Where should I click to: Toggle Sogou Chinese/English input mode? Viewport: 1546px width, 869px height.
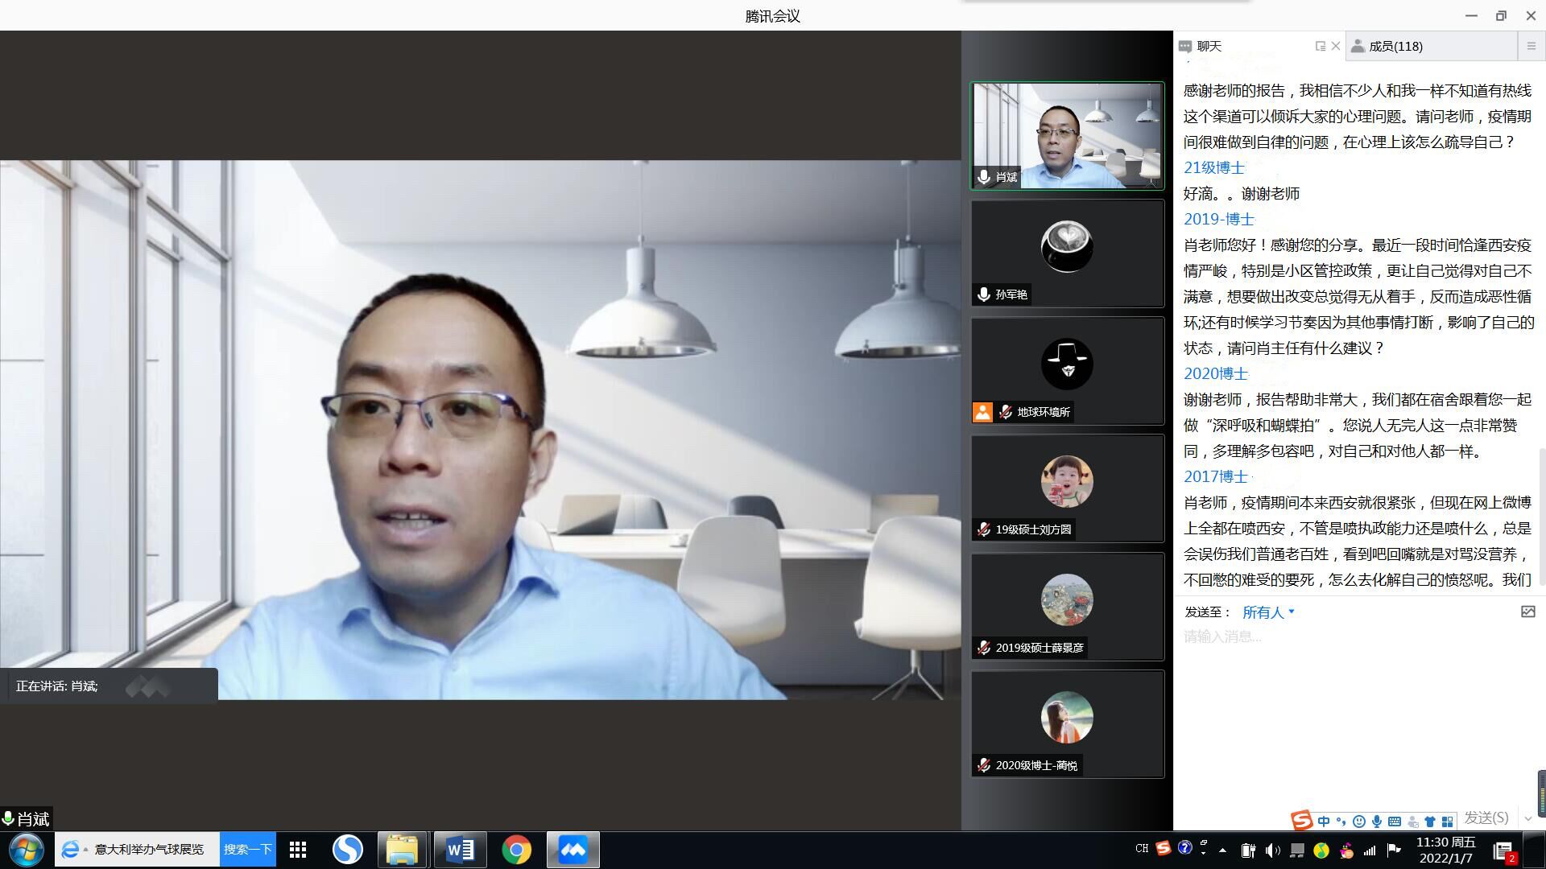pos(1324,822)
